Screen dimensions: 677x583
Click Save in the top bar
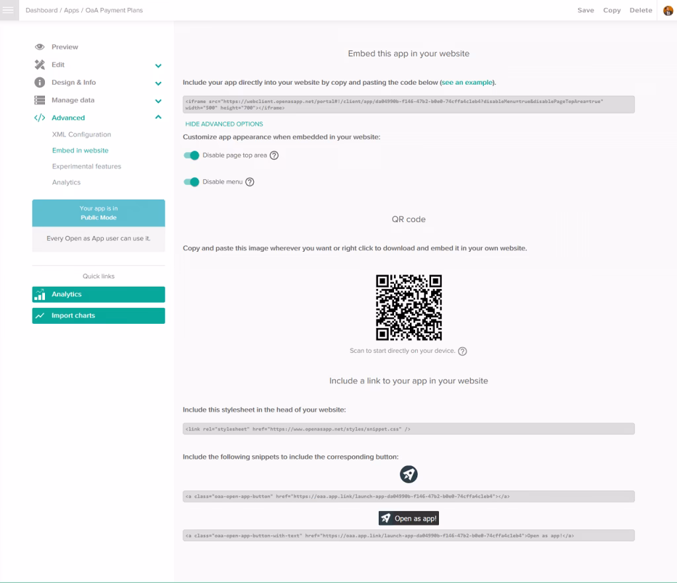[586, 11]
